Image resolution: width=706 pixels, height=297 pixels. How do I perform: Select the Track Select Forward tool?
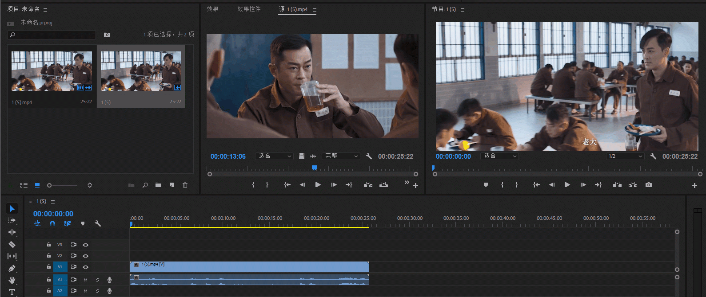tap(12, 220)
